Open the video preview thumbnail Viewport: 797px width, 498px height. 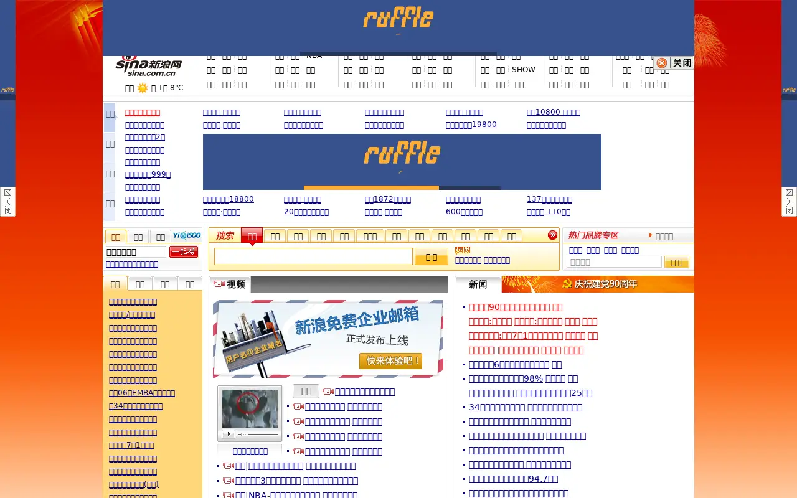point(250,408)
